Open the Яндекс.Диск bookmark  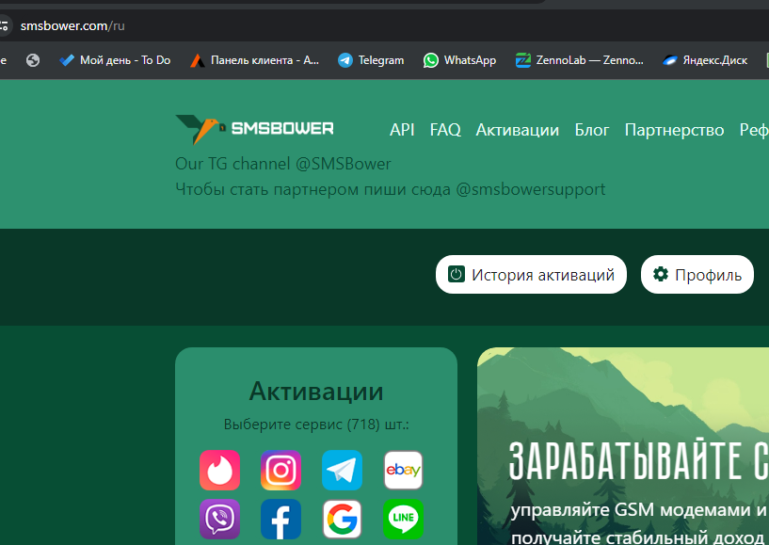tap(705, 60)
